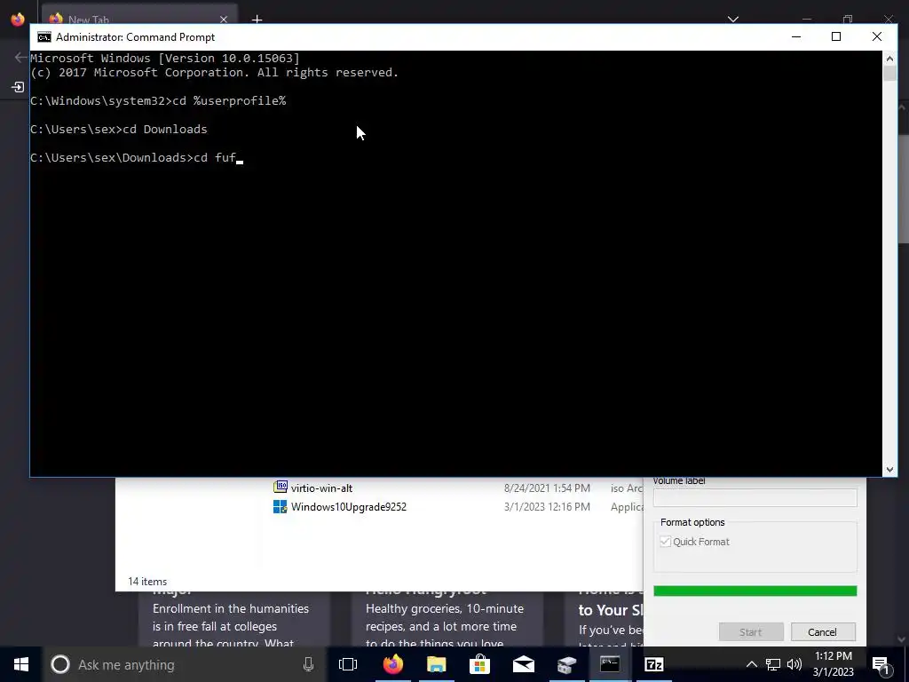This screenshot has width=909, height=682.
Task: Click the Ask me anything search box
Action: tap(186, 664)
